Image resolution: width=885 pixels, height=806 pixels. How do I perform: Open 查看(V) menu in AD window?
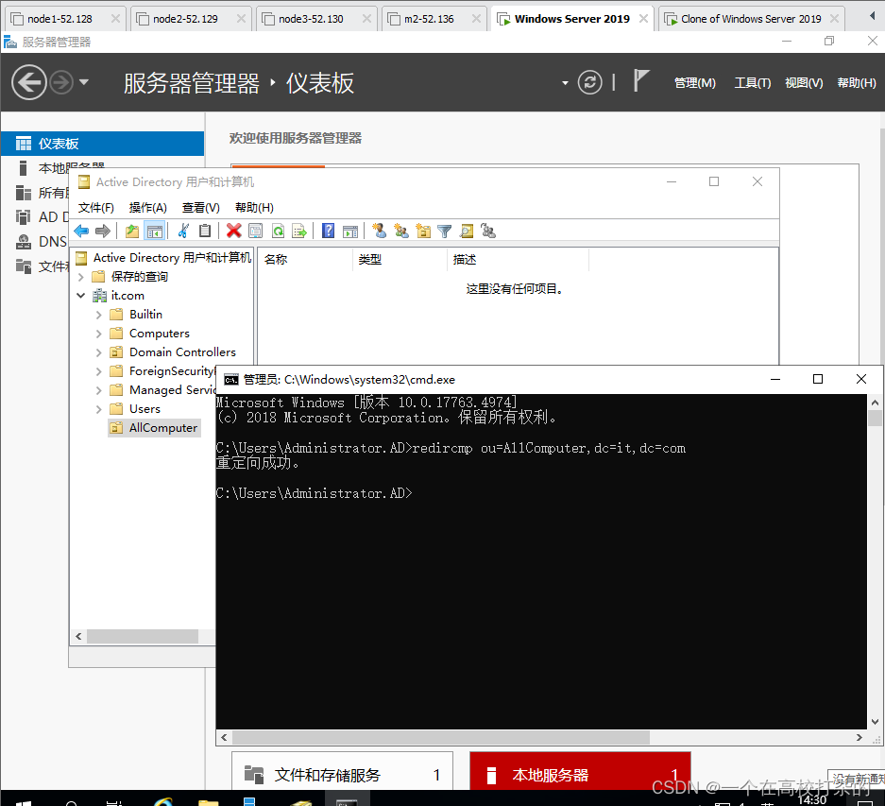tap(201, 207)
